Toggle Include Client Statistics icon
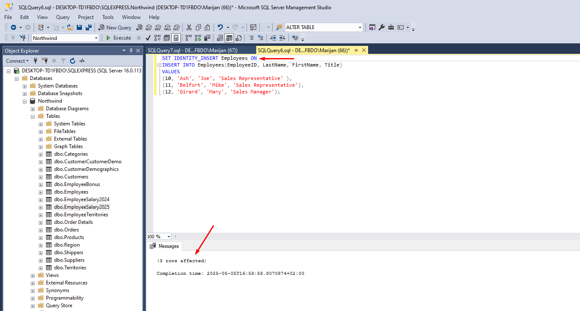 click(x=207, y=38)
